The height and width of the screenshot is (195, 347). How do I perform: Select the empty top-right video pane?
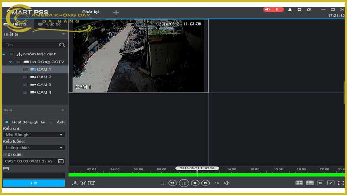point(277,56)
